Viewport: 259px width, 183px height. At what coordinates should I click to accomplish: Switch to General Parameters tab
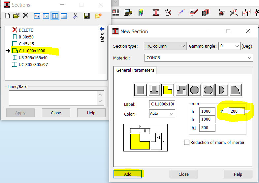(135, 70)
